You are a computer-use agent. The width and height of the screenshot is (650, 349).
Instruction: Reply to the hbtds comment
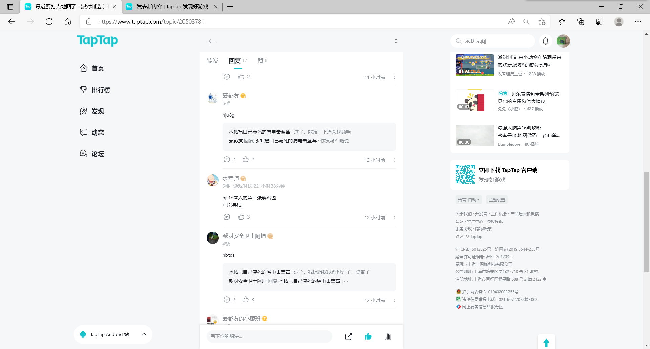(x=227, y=300)
